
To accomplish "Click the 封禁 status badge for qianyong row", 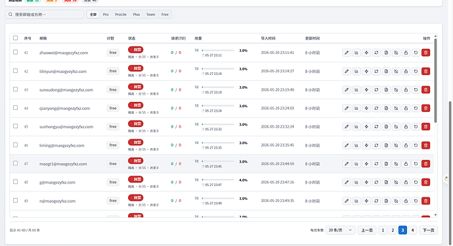I will point(136,105).
